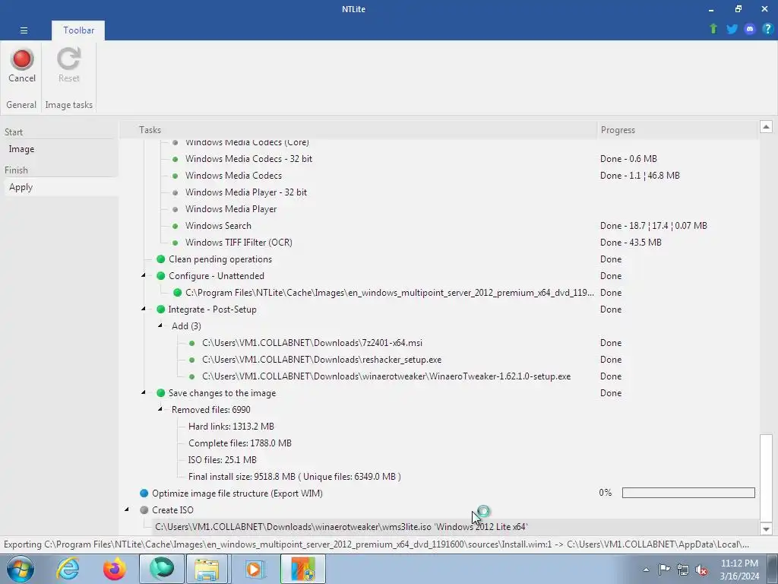Launch Internet Explorer from taskbar
This screenshot has width=778, height=584.
(67, 569)
